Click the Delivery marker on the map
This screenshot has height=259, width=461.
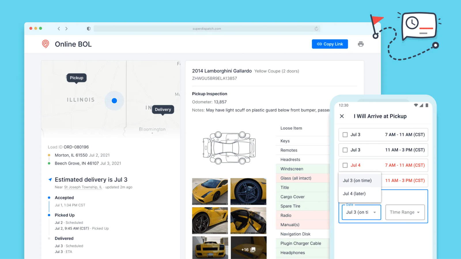click(x=163, y=110)
